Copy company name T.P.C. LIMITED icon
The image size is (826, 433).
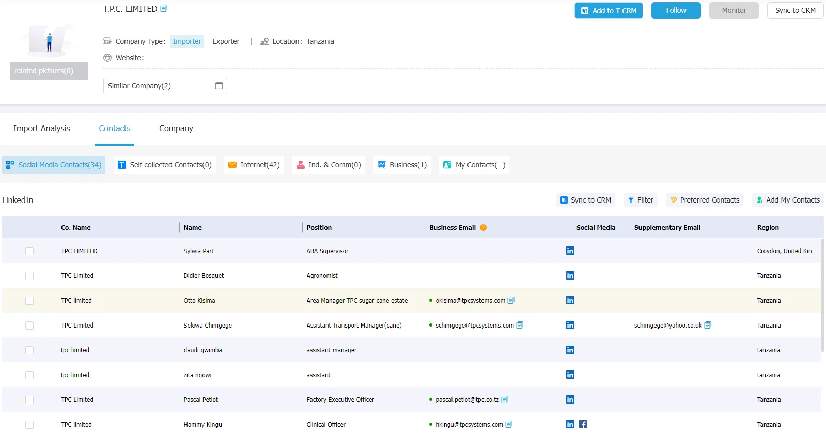pos(164,8)
